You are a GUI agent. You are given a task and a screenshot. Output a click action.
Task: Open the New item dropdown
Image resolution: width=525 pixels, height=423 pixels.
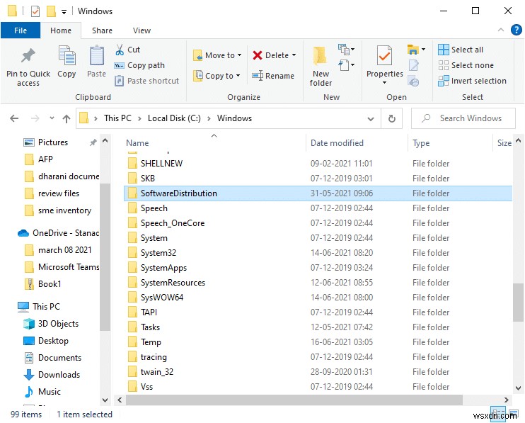346,50
